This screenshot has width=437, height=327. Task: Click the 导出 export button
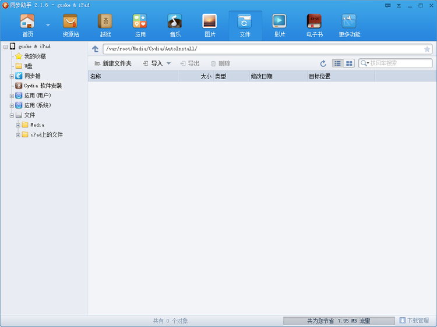[x=190, y=63]
